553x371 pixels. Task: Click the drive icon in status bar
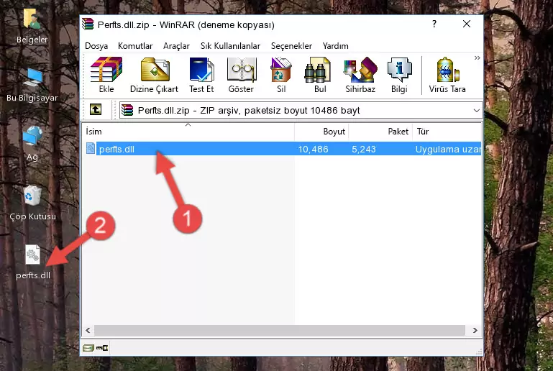88,348
